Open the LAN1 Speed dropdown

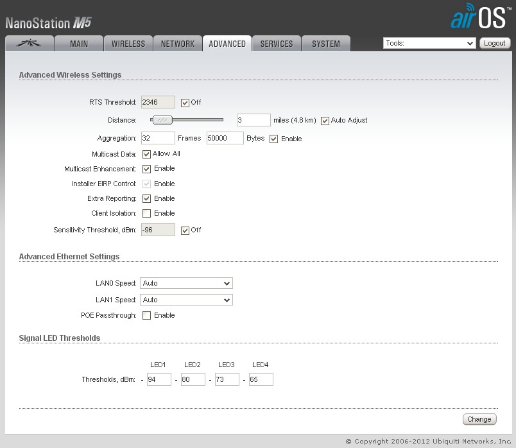186,300
